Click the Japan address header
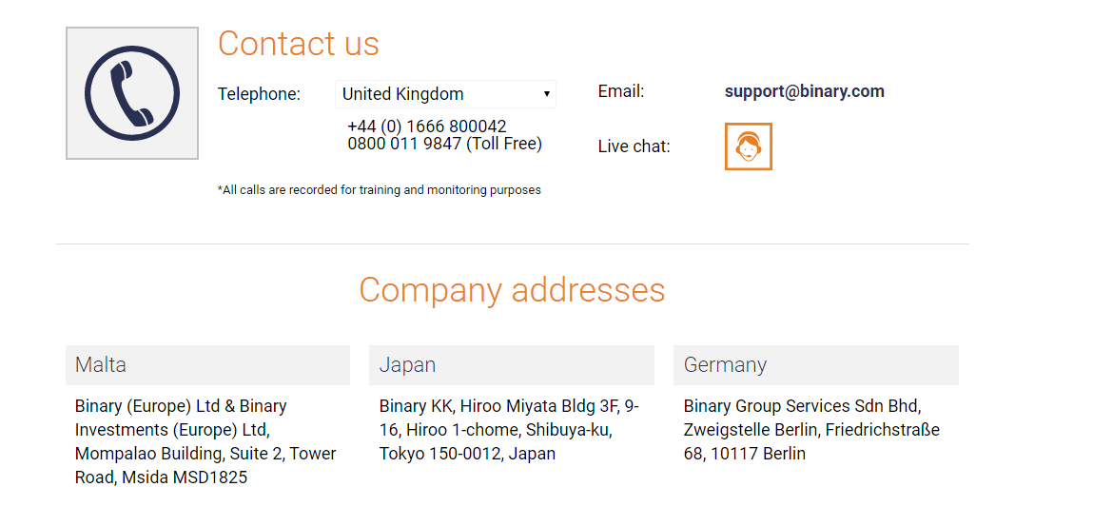The image size is (1093, 526). point(512,365)
